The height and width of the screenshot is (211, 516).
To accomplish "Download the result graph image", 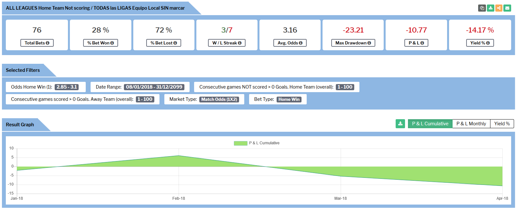I will pyautogui.click(x=400, y=124).
